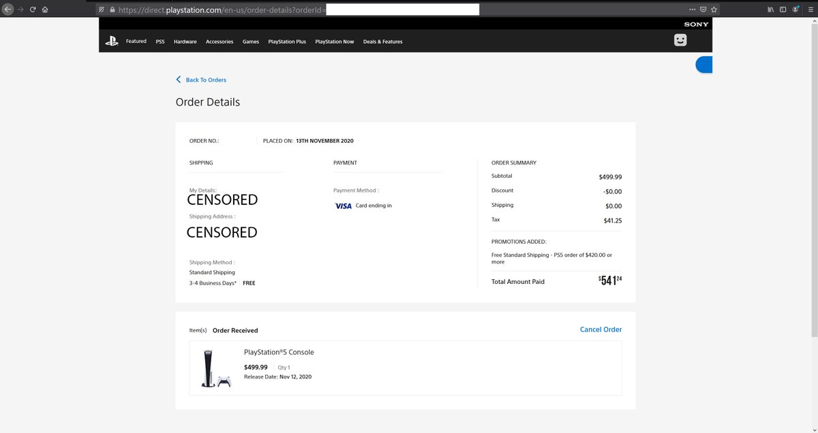Click the Cancel Order link
This screenshot has height=433, width=818.
coord(601,330)
